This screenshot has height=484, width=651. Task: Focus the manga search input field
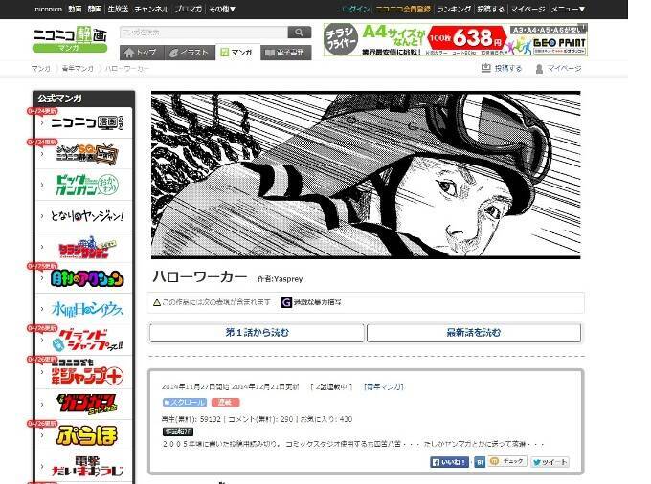point(203,33)
